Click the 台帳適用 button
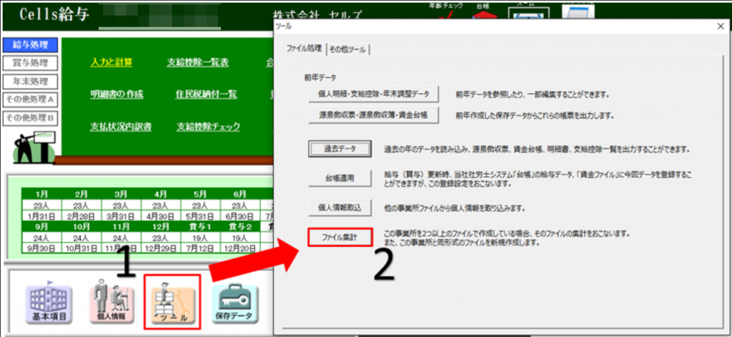This screenshot has height=337, width=732. [340, 178]
